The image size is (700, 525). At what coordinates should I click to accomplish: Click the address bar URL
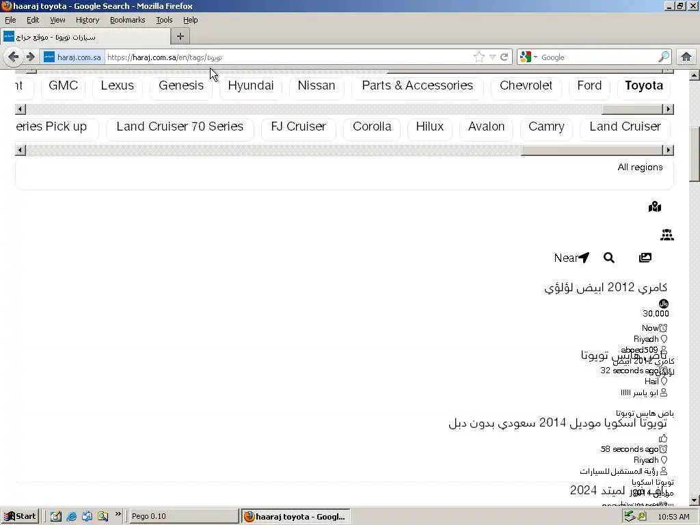click(288, 57)
